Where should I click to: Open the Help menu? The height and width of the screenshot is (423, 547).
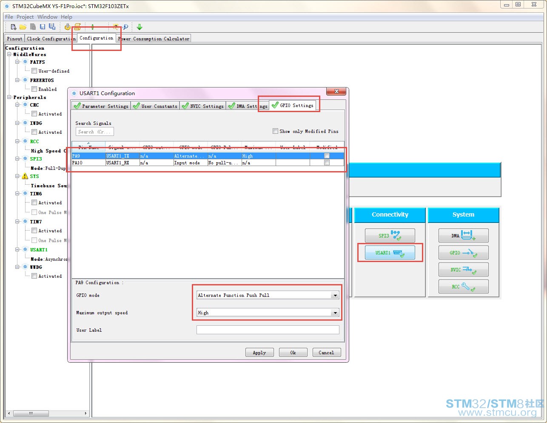click(x=66, y=17)
